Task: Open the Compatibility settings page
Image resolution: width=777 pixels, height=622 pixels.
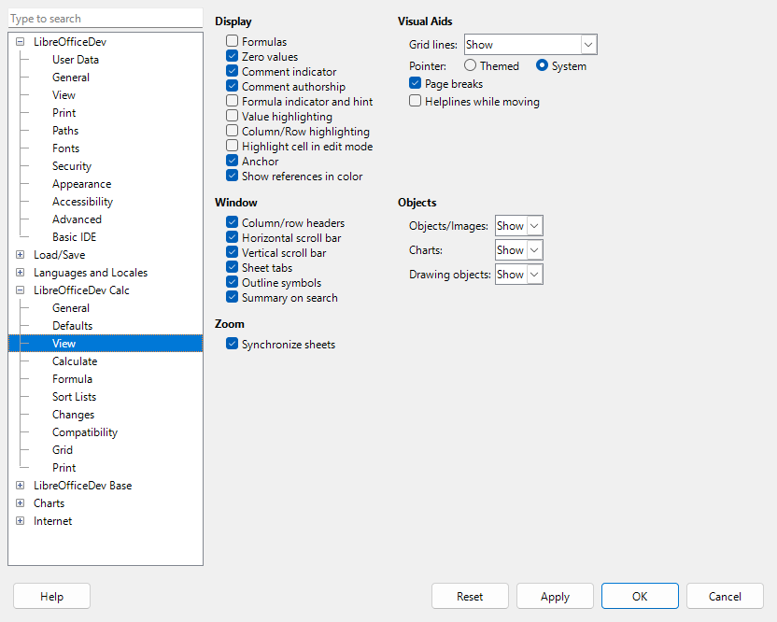Action: pos(84,431)
